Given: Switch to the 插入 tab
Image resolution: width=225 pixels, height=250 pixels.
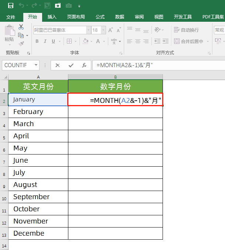Looking at the screenshot, I should tap(52, 17).
